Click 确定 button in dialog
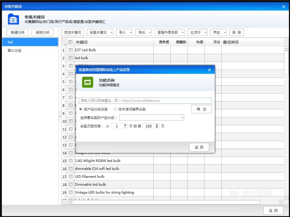This screenshot has width=290, height=217. click(201, 109)
